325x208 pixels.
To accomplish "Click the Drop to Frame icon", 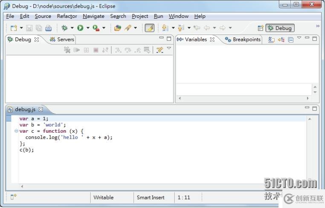I will (147, 50).
